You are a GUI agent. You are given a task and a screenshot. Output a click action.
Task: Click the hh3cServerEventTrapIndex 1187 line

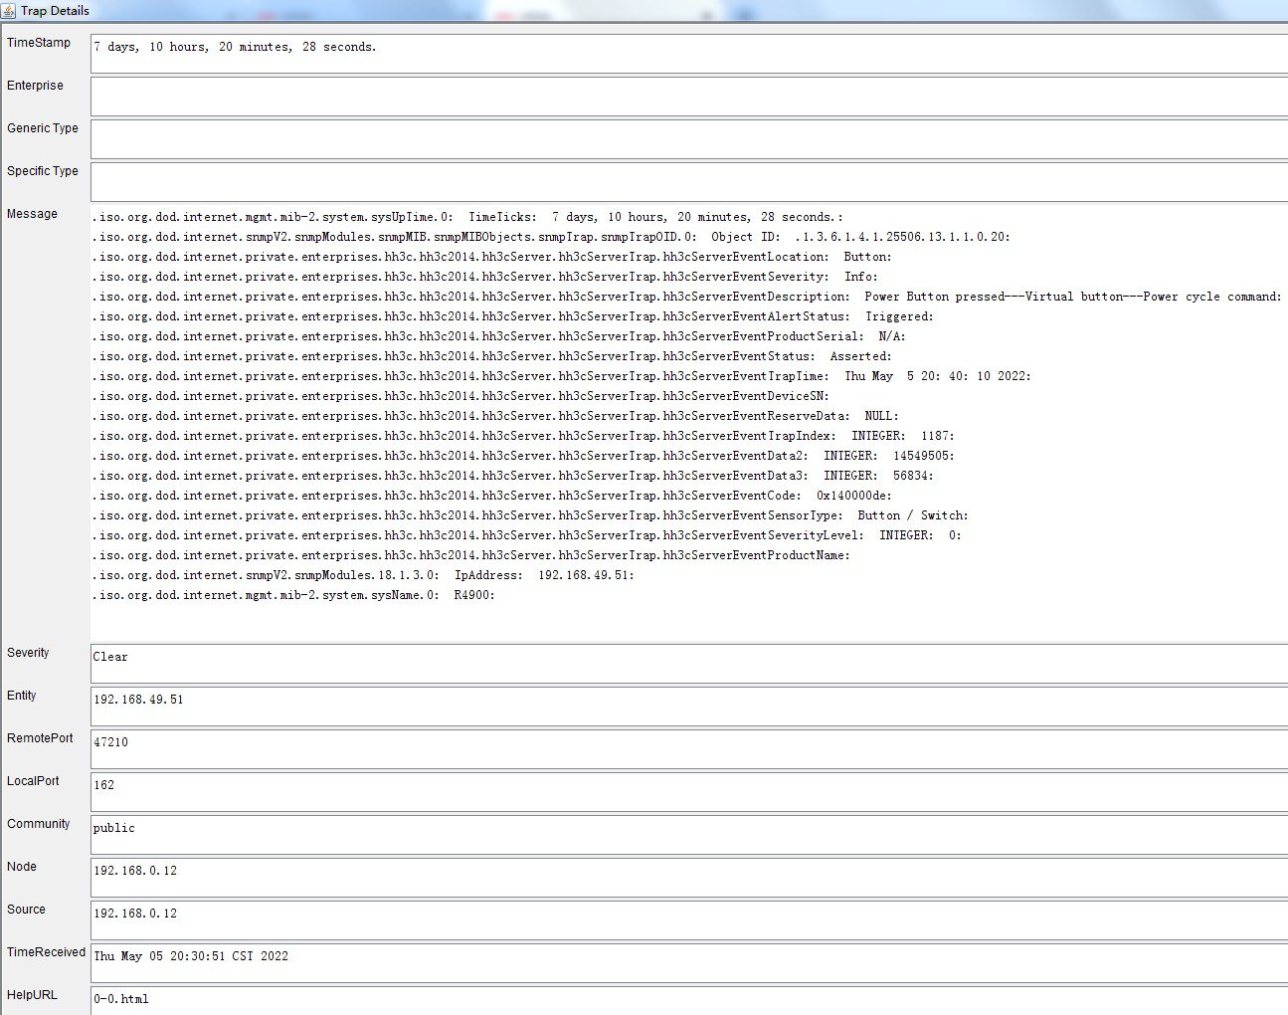pos(523,436)
